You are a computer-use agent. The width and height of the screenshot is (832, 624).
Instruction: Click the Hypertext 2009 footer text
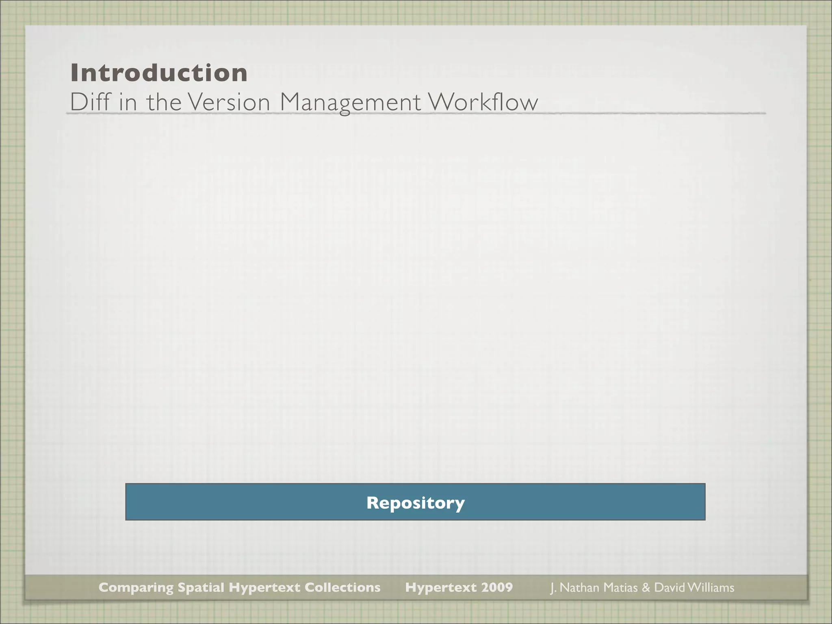459,587
